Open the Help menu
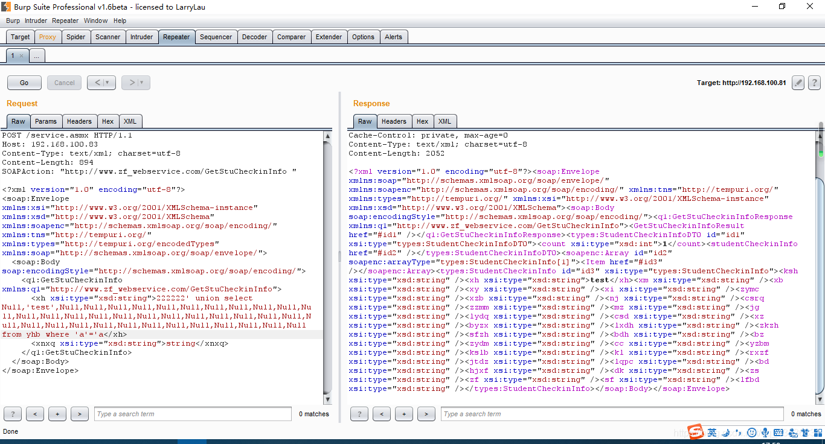Image resolution: width=825 pixels, height=444 pixels. point(120,21)
